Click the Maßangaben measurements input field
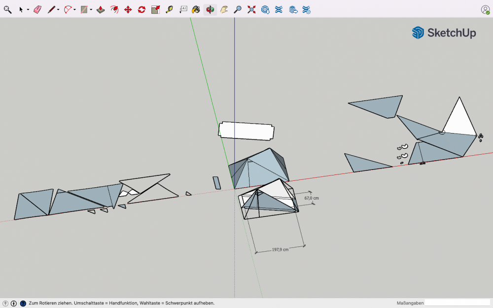The image size is (493, 308). (457, 303)
